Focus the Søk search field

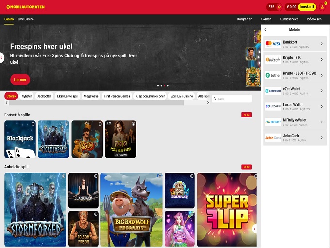[x=233, y=99]
